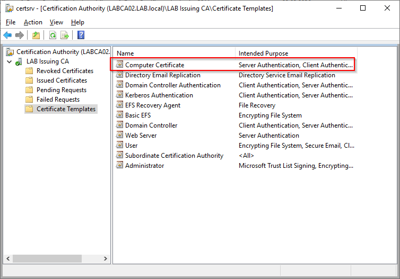Image resolution: width=400 pixels, height=279 pixels.
Task: Click the Refresh toolbar icon
Action: click(53, 35)
